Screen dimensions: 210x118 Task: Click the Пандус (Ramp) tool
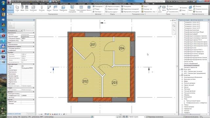coord(96,9)
